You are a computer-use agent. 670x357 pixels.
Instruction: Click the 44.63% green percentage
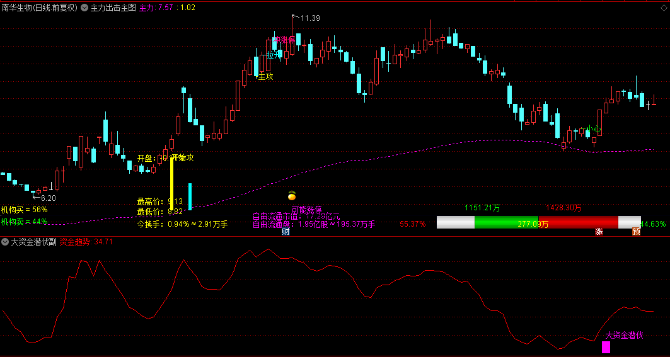(654, 224)
